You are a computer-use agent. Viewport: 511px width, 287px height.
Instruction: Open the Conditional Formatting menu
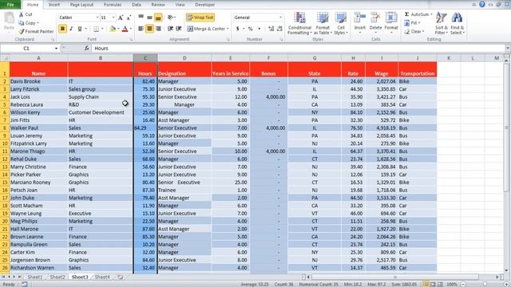click(299, 23)
